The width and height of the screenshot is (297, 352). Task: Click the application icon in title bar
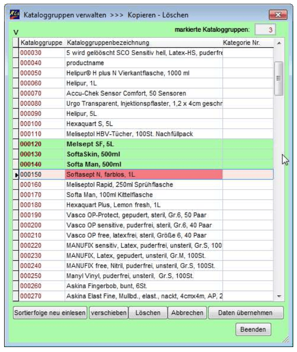point(14,15)
